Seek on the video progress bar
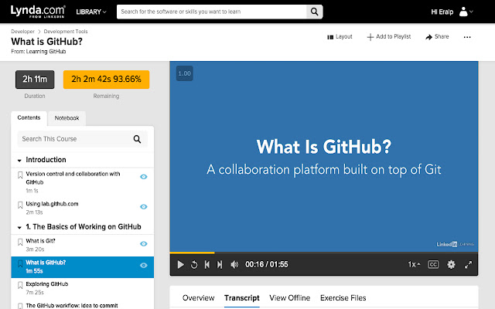 point(323,253)
